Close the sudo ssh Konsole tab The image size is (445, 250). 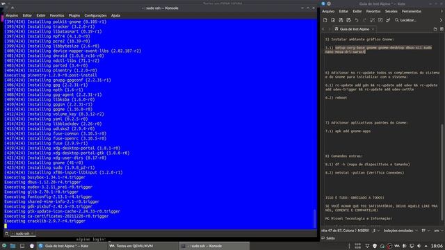pyautogui.click(x=32, y=233)
